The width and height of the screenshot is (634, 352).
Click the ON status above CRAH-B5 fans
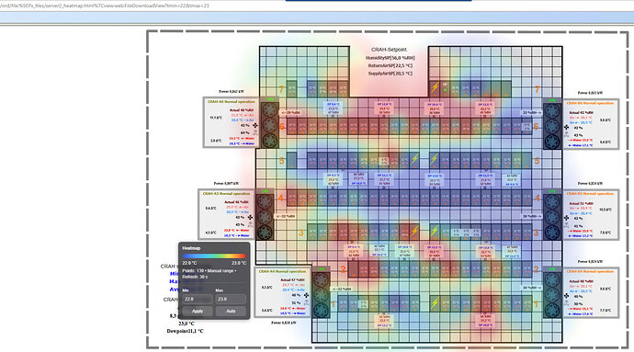552,191
